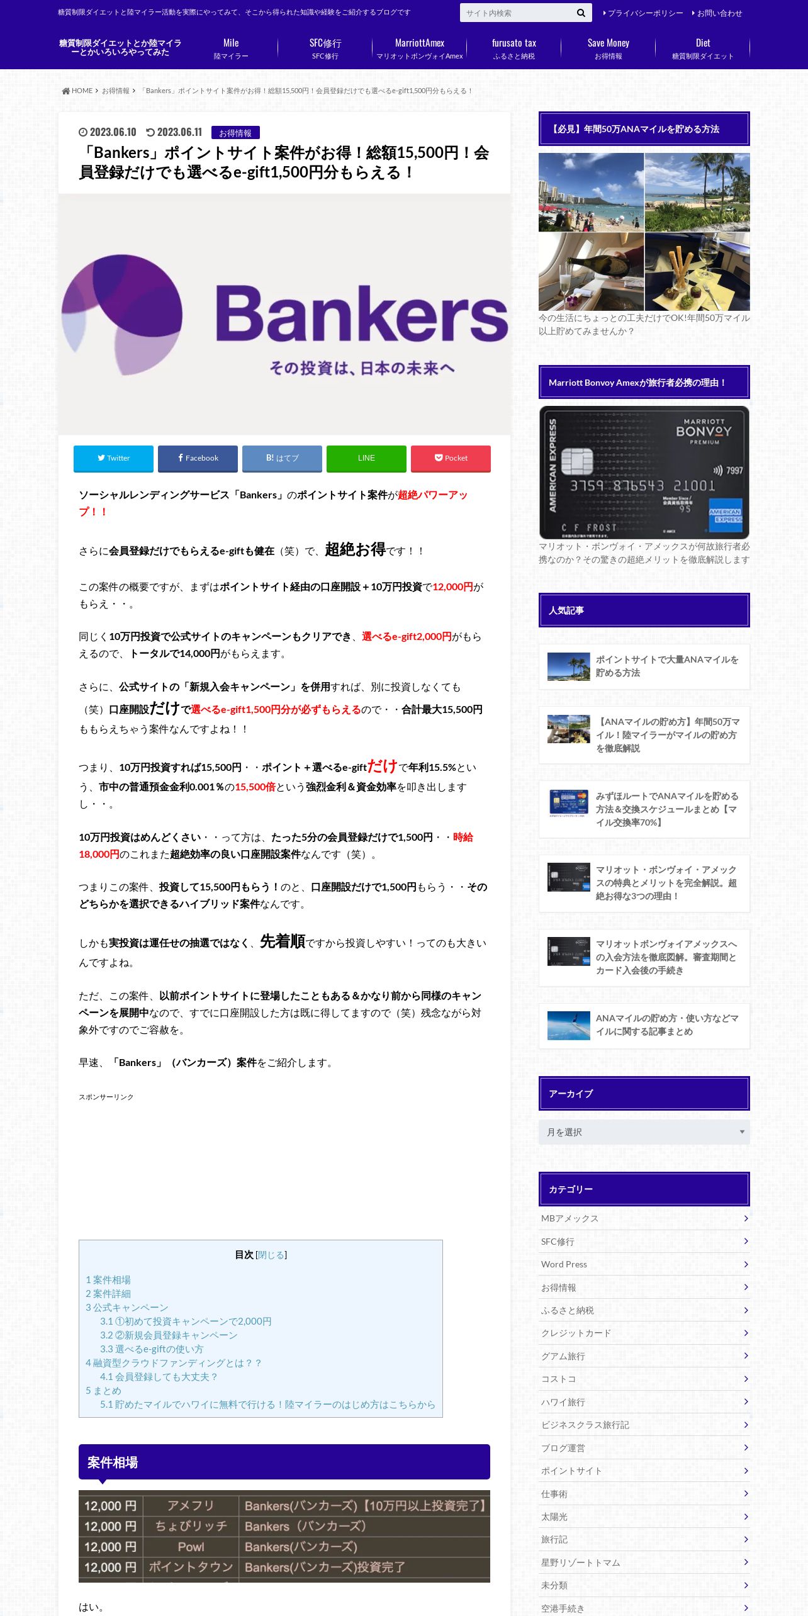808x1616 pixels.
Task: Open the SFC修行 menu item
Action: click(x=325, y=48)
